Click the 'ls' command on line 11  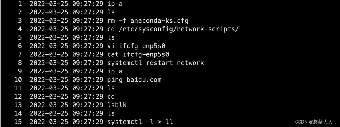[x=111, y=88]
